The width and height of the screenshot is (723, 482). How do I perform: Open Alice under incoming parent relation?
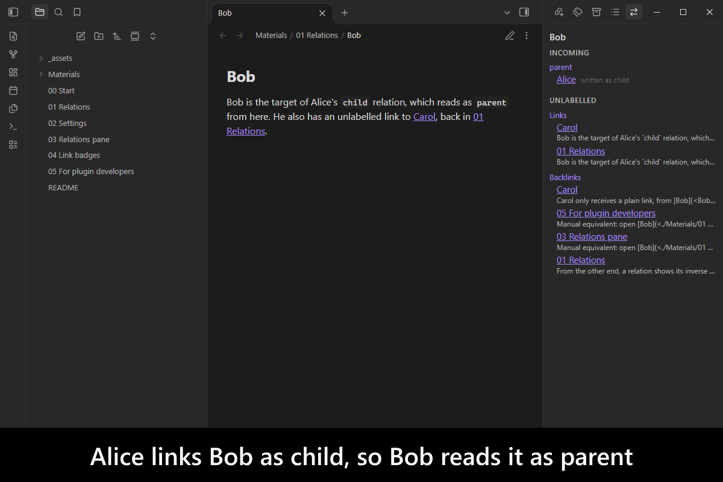[566, 80]
